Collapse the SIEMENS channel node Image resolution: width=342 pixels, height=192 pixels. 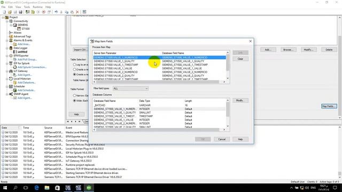click(x=11, y=25)
